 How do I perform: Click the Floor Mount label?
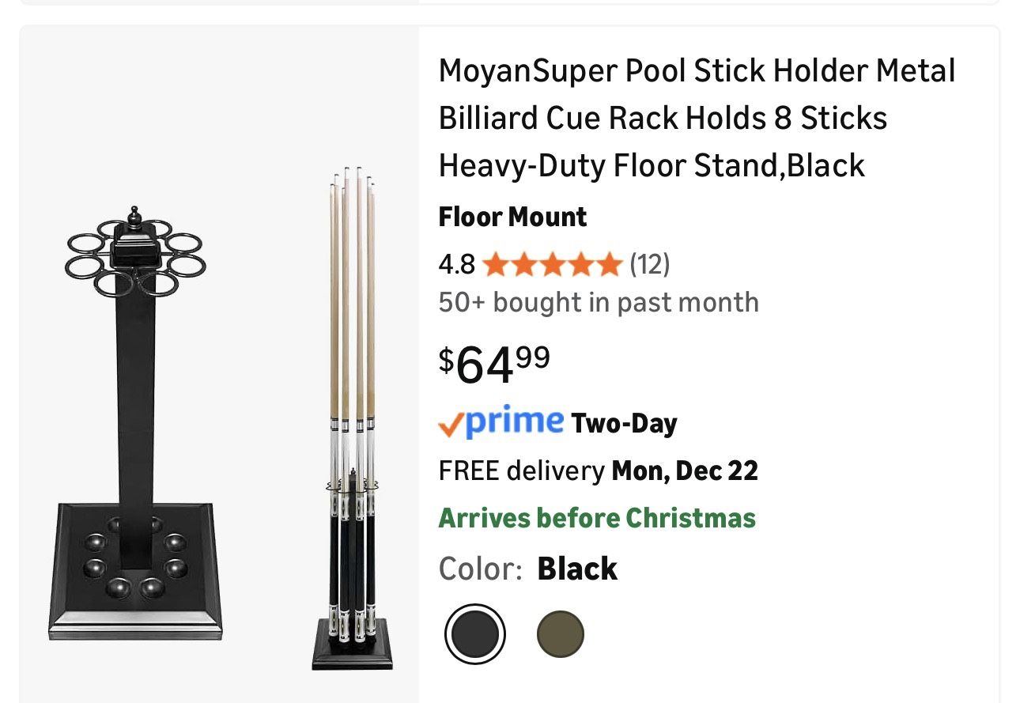[x=512, y=217]
